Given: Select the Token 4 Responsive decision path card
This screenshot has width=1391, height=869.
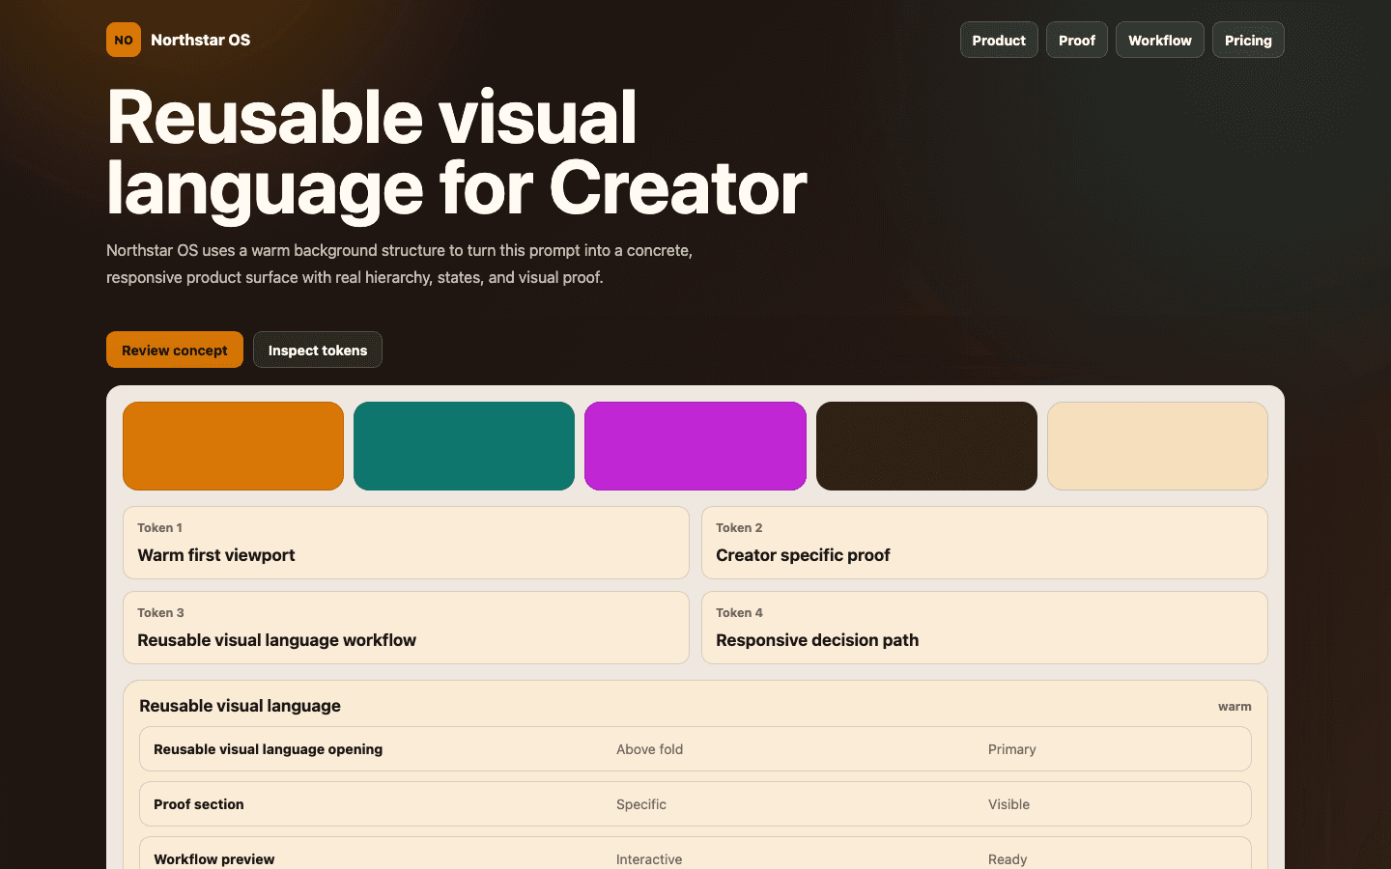Looking at the screenshot, I should [x=984, y=628].
